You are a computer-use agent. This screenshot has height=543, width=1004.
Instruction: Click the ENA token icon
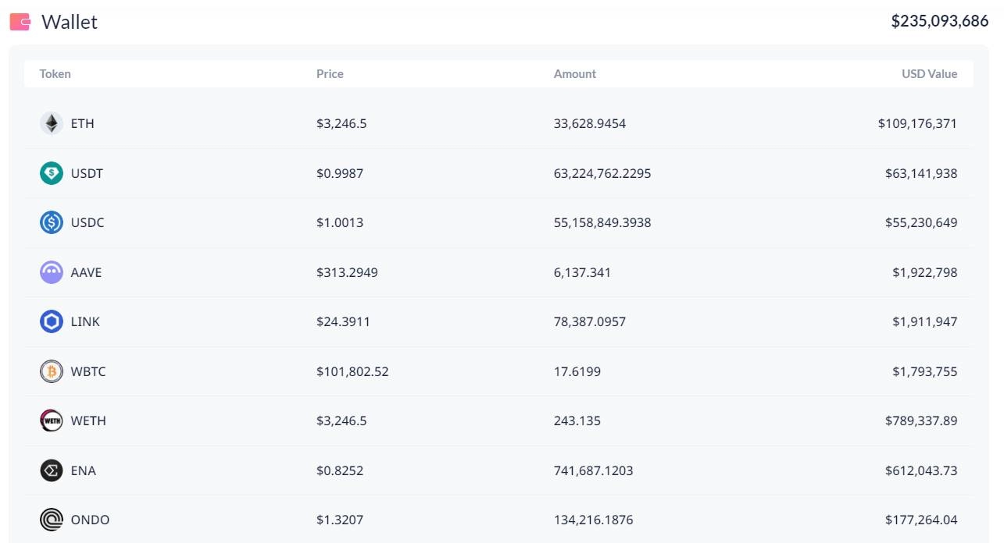pyautogui.click(x=52, y=470)
